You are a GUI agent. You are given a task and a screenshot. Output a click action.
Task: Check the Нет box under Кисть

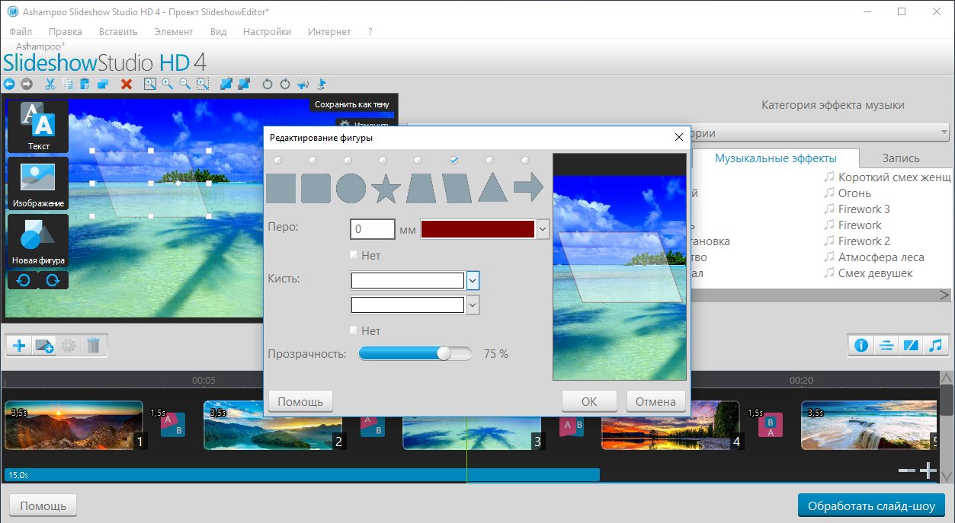(x=354, y=331)
